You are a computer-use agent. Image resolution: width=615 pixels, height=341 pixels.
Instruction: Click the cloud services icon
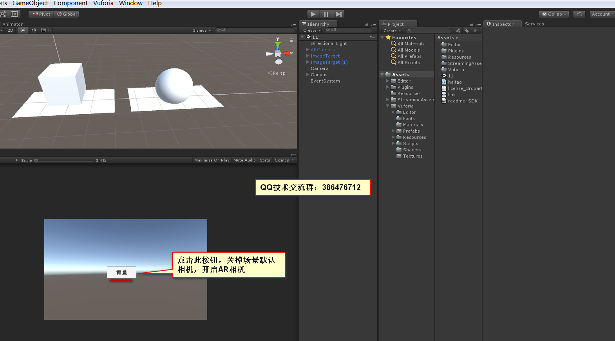pyautogui.click(x=579, y=14)
